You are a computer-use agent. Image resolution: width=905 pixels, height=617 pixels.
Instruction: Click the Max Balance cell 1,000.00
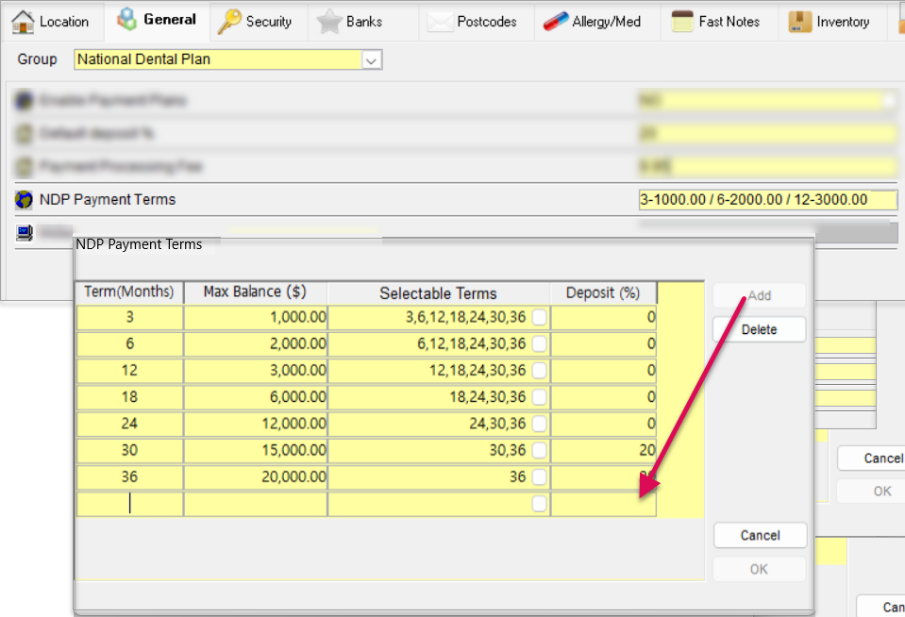click(x=255, y=317)
